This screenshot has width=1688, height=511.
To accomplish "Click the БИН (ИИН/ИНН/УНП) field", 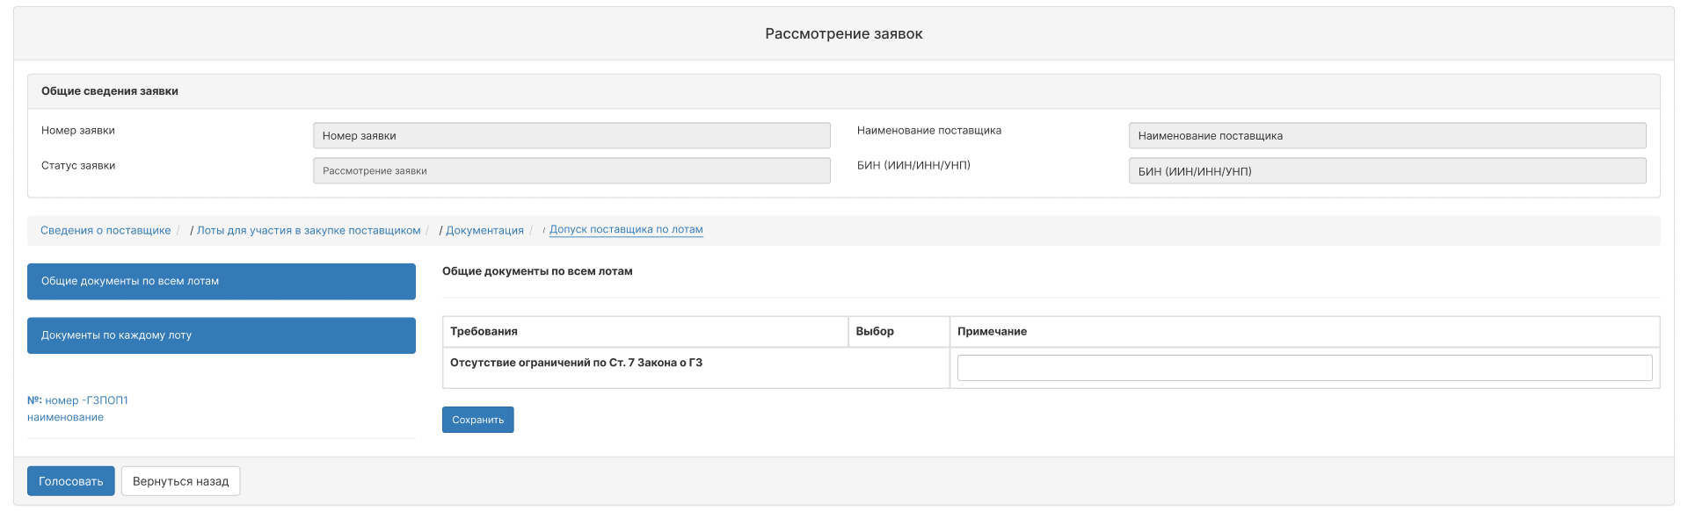I will click(x=1387, y=170).
